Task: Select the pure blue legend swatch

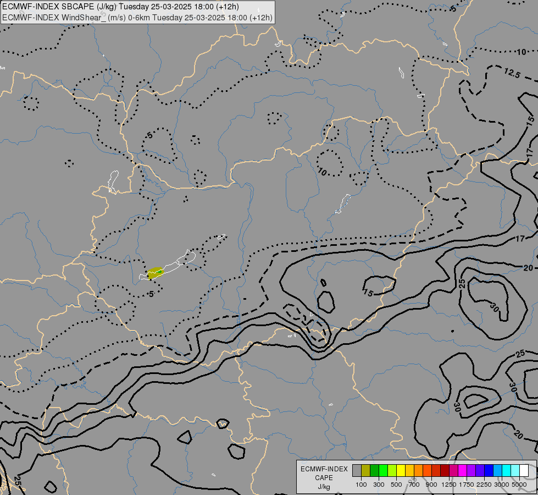Action: coord(489,470)
